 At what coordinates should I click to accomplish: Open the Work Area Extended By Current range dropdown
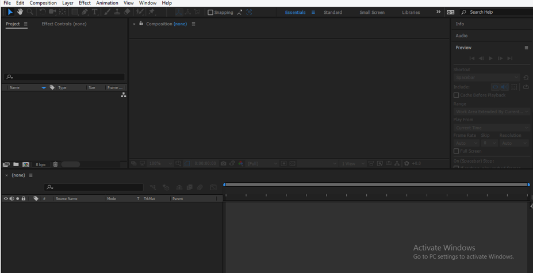492,111
